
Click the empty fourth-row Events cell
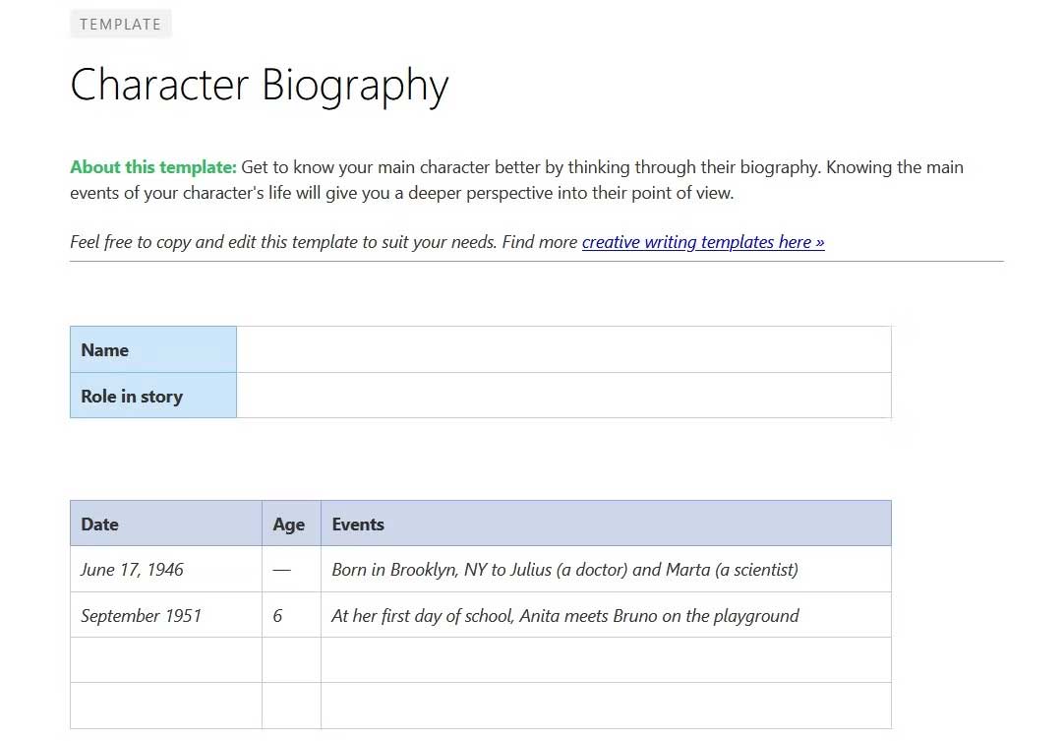[605, 705]
